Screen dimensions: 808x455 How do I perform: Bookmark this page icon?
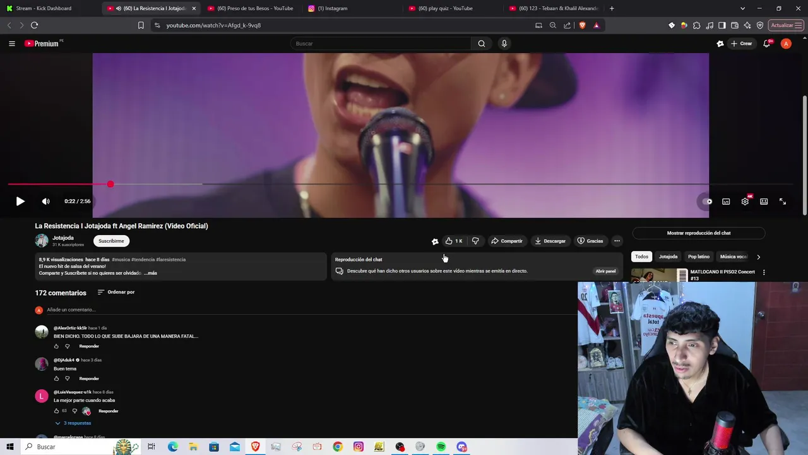(x=141, y=25)
